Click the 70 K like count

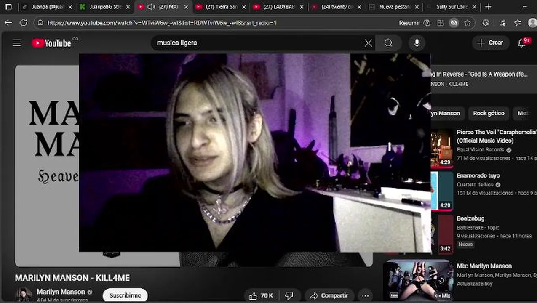coord(267,296)
